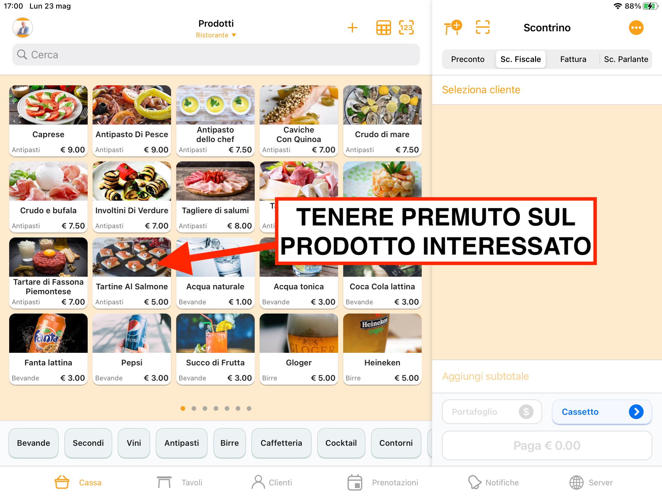The width and height of the screenshot is (662, 497).
Task: Add Antipasto Di Pesce product
Action: (x=132, y=121)
